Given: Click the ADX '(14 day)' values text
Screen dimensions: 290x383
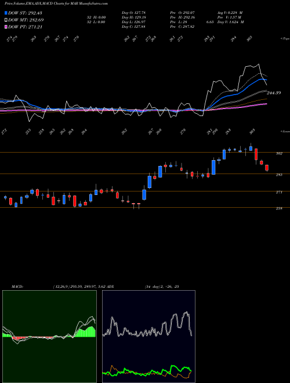Looking at the screenshot, I should click(162, 286).
